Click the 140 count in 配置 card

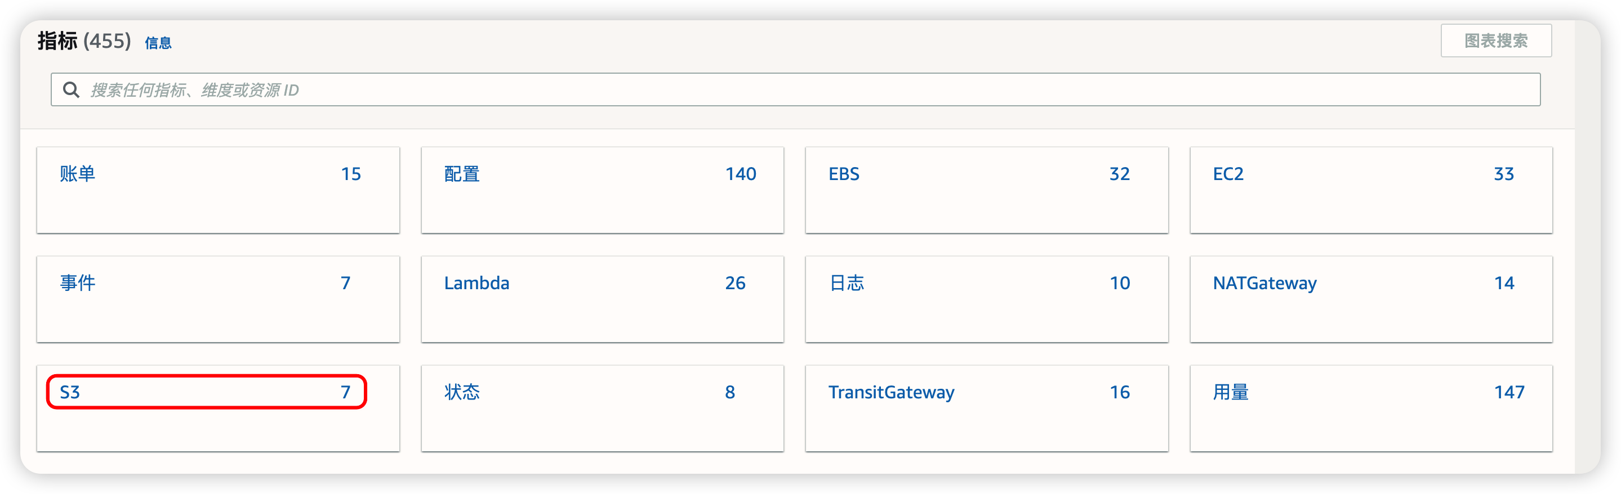pyautogui.click(x=740, y=174)
